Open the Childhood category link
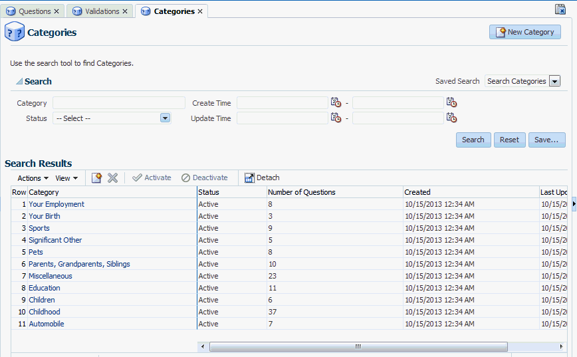 click(x=44, y=312)
